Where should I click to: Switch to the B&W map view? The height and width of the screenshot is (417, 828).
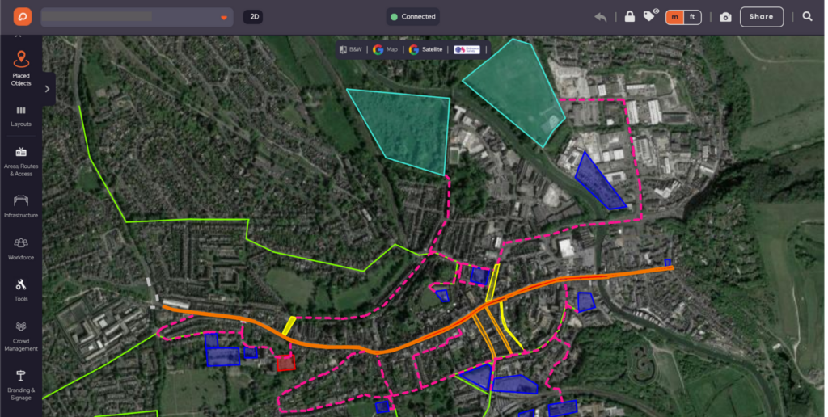point(351,49)
